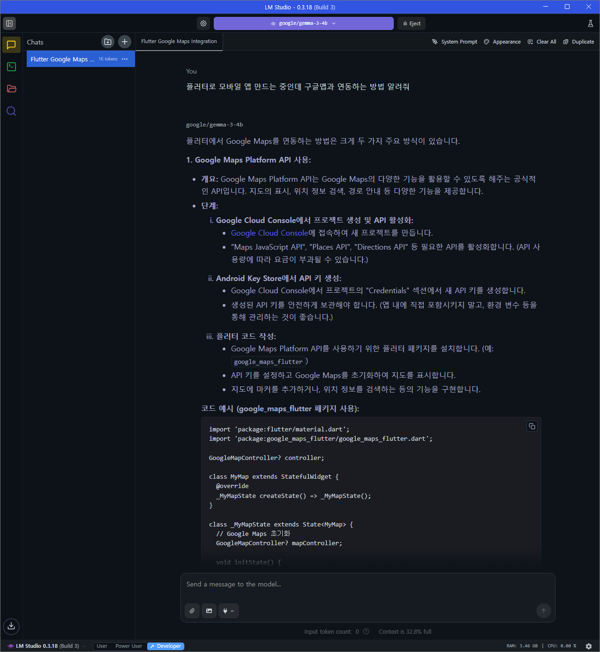The image size is (600, 652).
Task: Create a new chat folder
Action: pyautogui.click(x=108, y=42)
